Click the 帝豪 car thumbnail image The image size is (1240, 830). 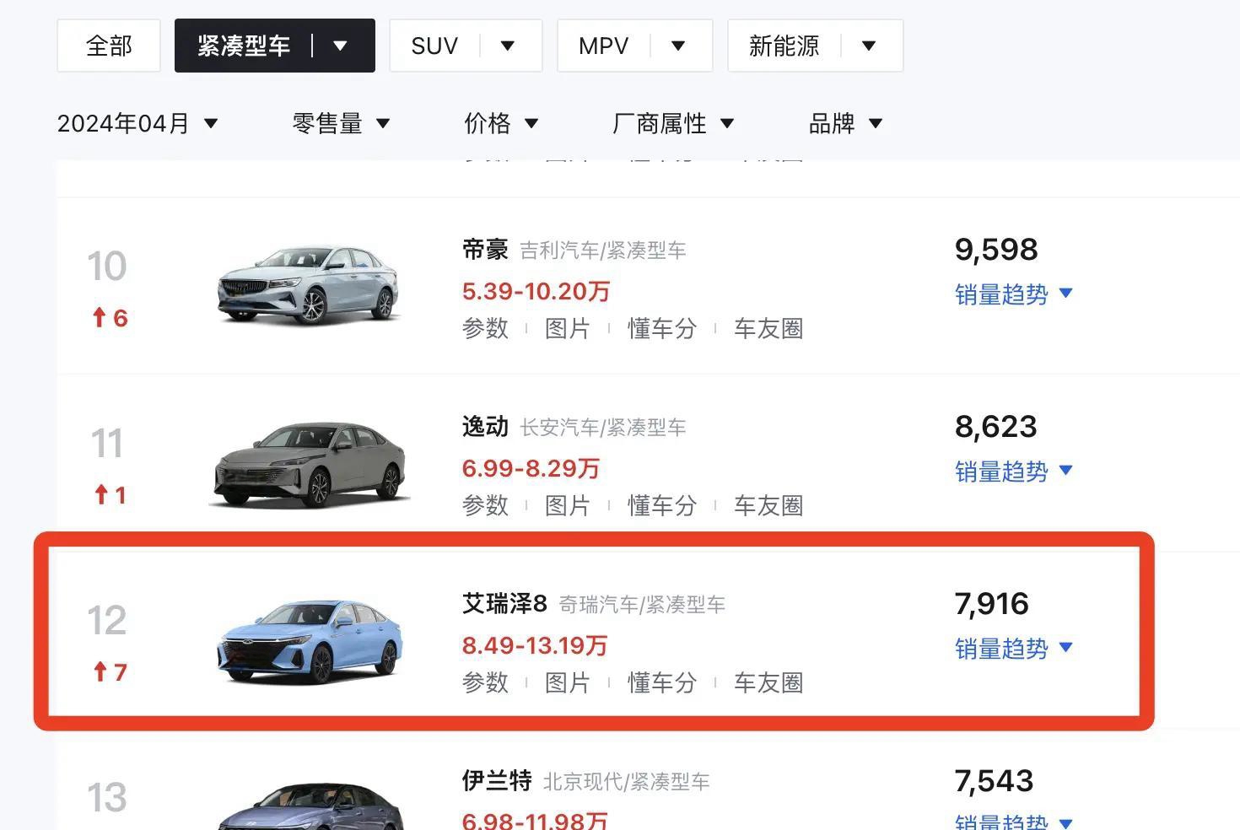[x=309, y=285]
